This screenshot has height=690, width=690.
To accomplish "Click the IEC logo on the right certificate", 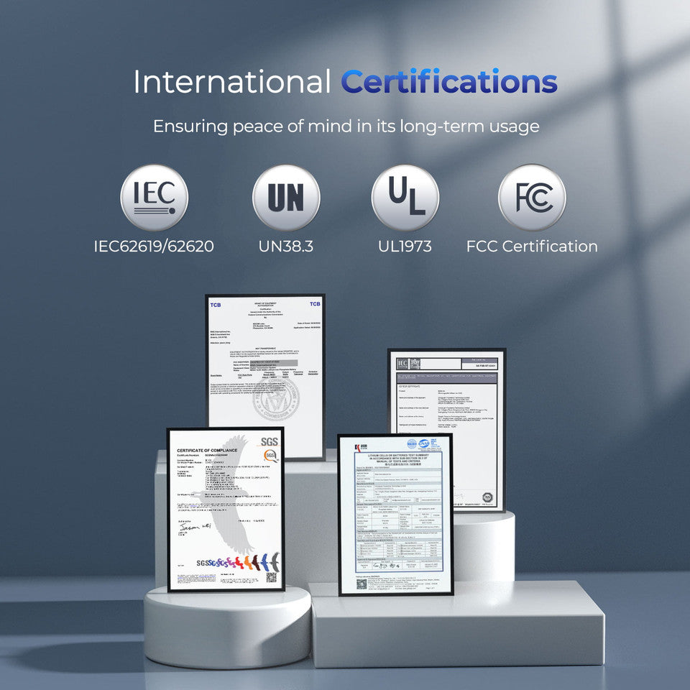I will click(402, 364).
